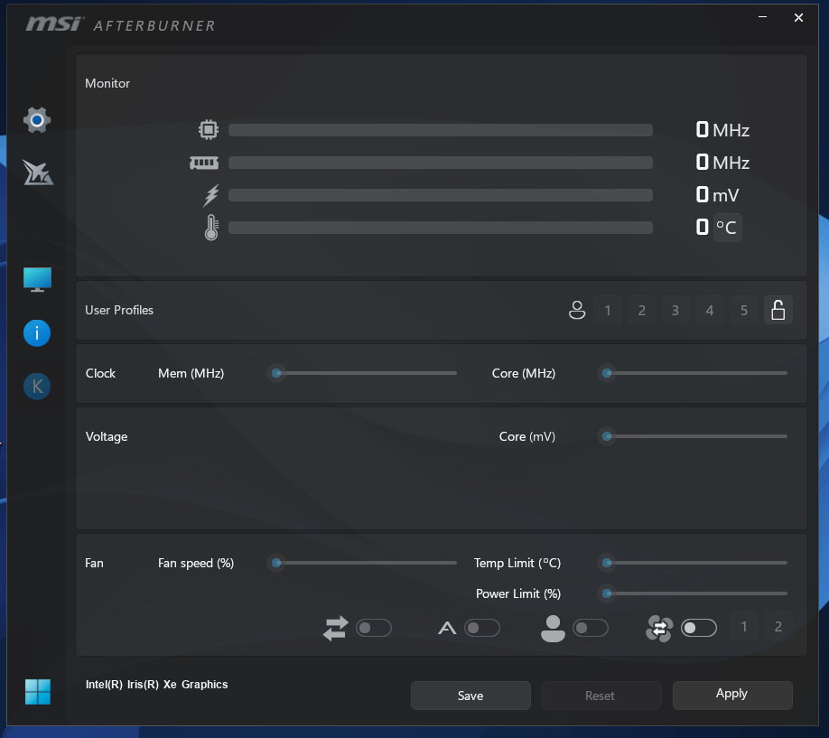829x738 pixels.
Task: Open the hardware monitor screen icon
Action: [x=37, y=279]
